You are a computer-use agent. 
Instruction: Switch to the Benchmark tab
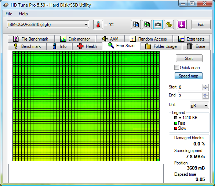pos(27,46)
